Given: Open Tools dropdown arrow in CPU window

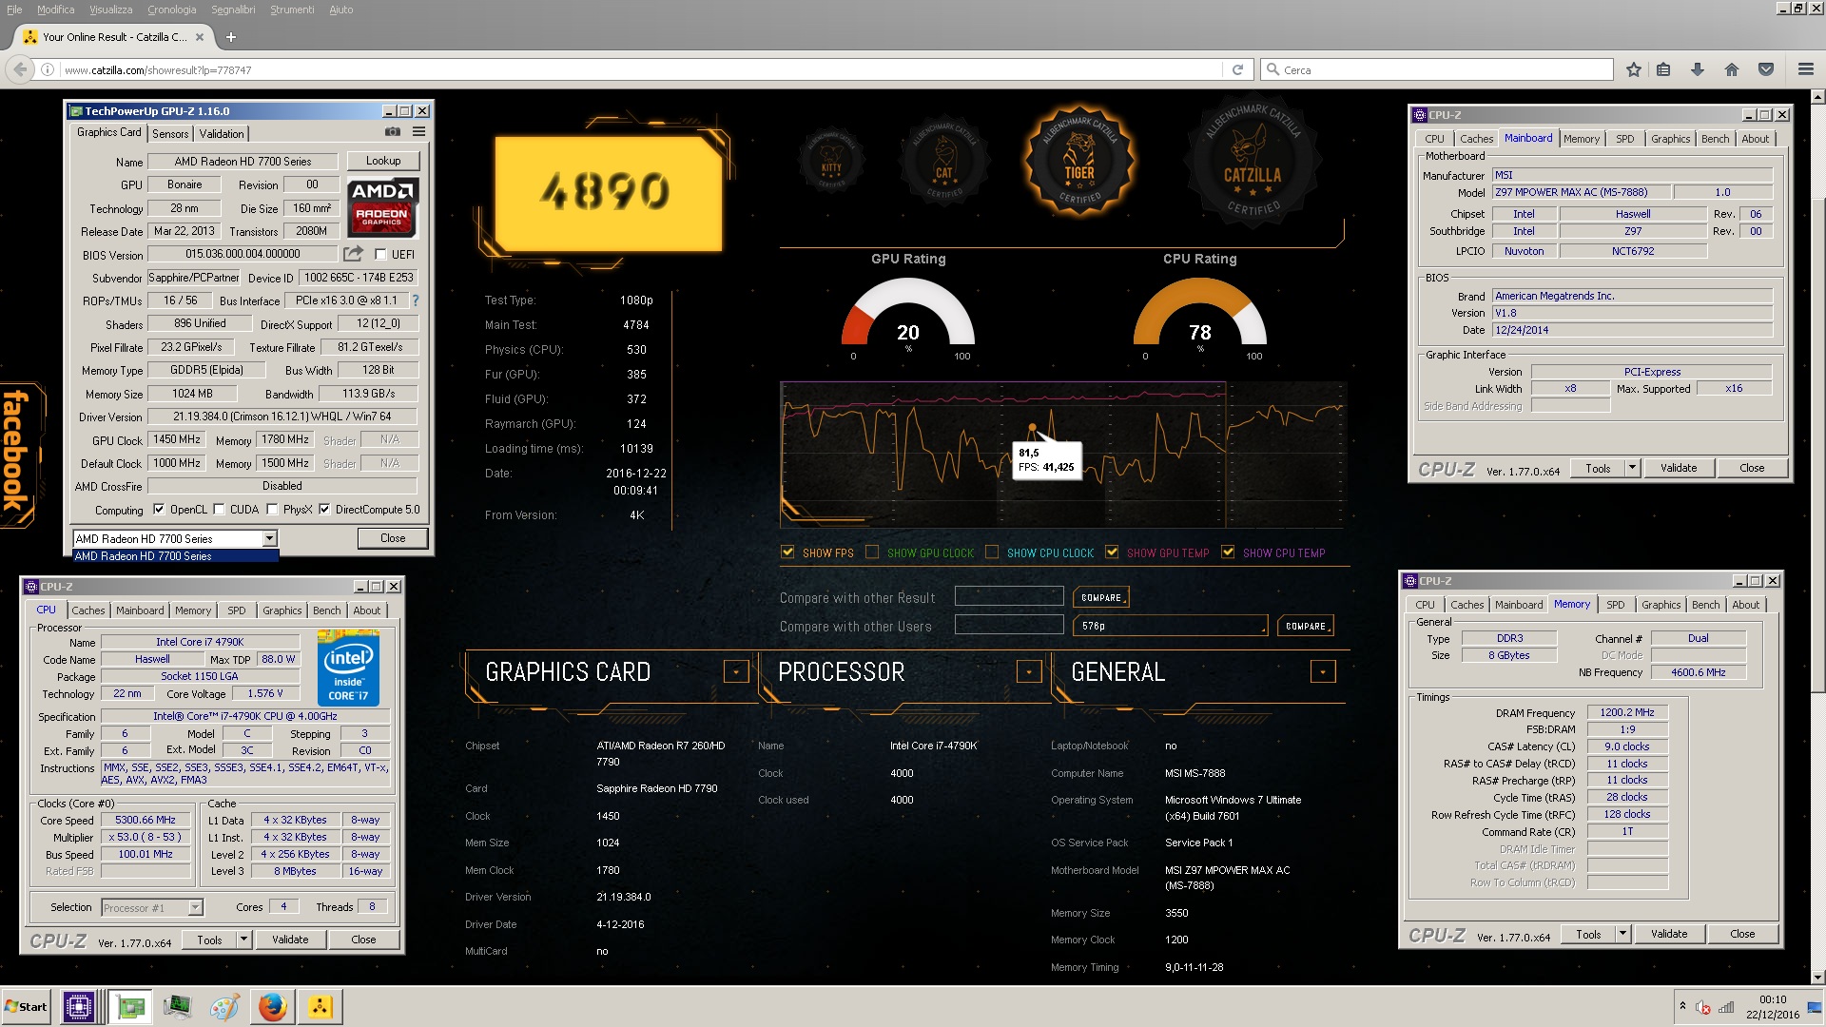Looking at the screenshot, I should [x=243, y=940].
